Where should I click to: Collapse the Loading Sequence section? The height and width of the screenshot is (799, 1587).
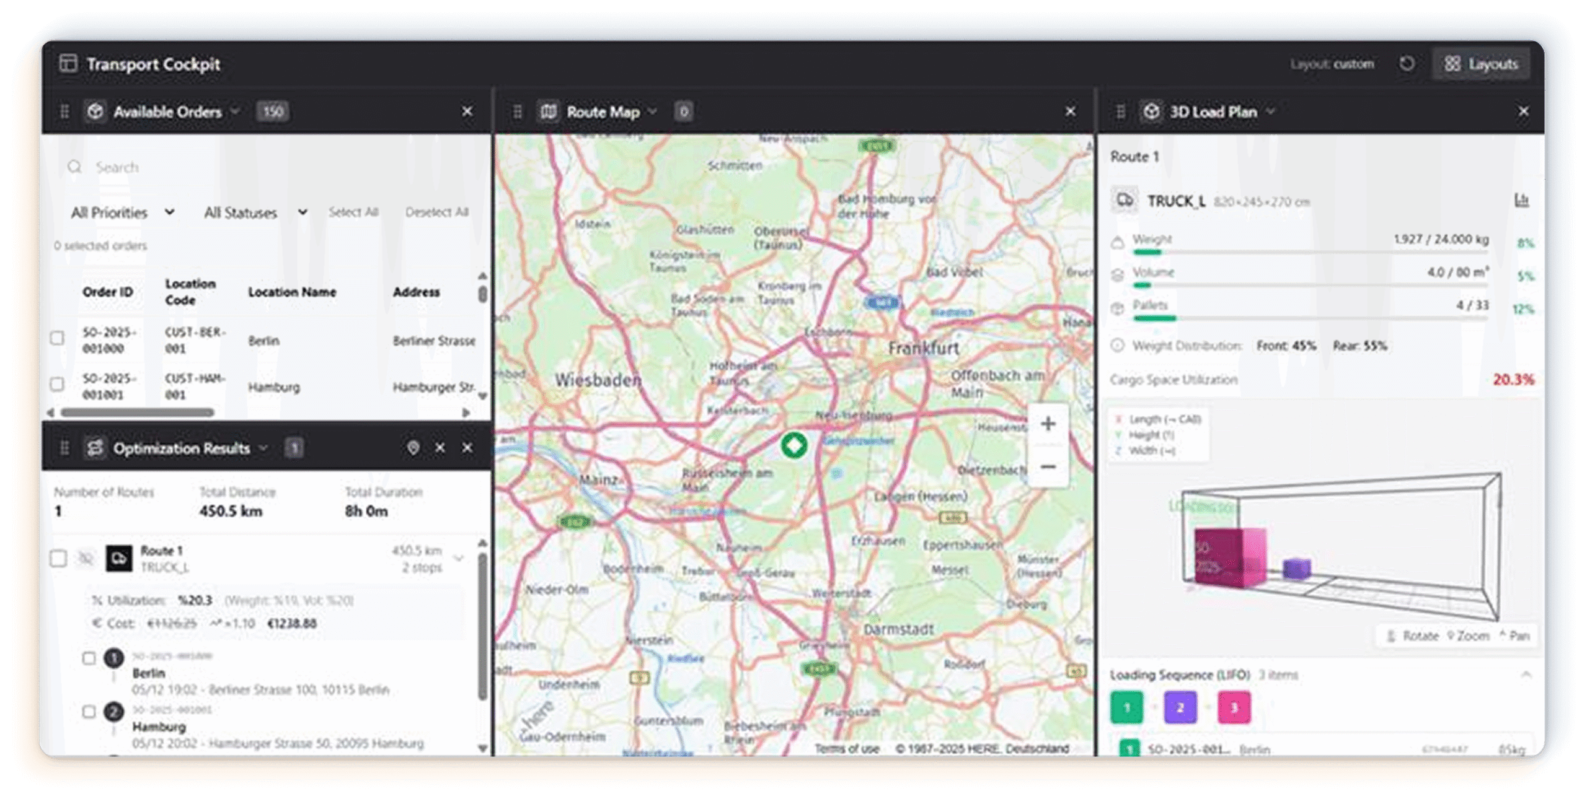tap(1526, 675)
